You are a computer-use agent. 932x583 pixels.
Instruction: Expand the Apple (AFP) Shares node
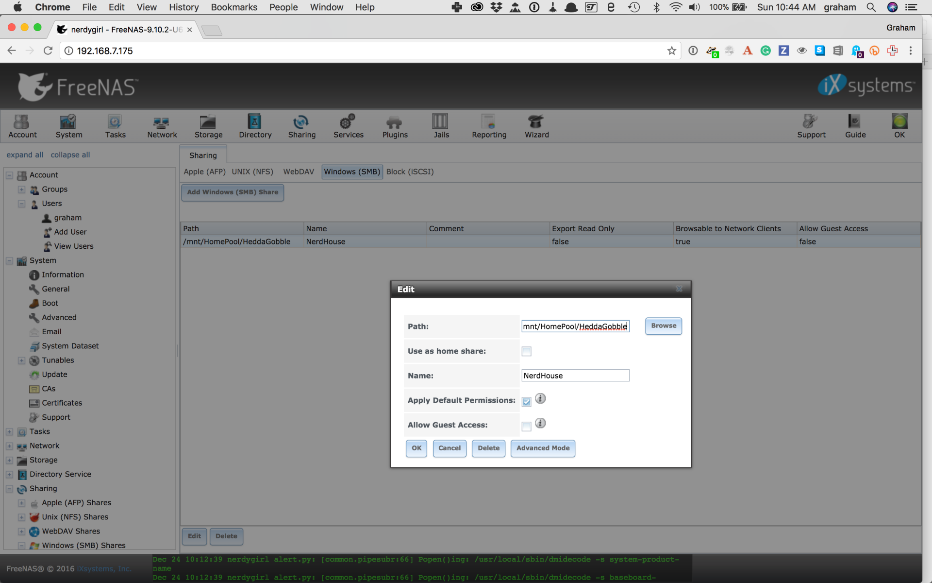[x=21, y=503]
